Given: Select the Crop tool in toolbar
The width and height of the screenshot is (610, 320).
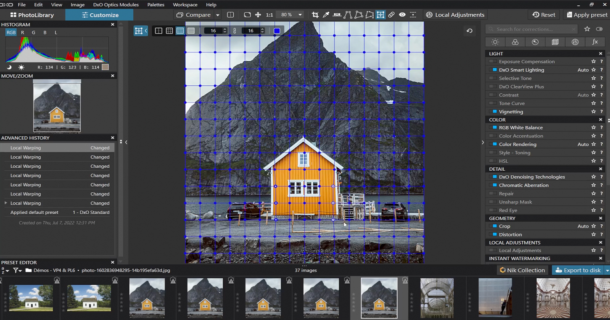Looking at the screenshot, I should coord(315,15).
